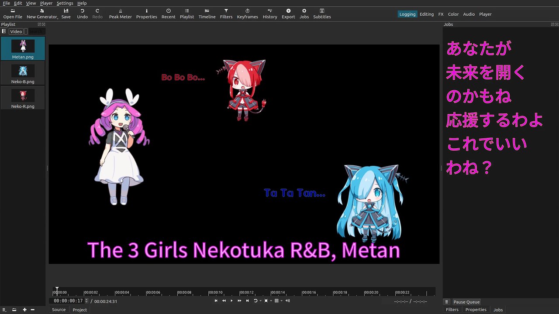Toggle zoom fit button in player
Screen dimensions: 559x314
pyautogui.click(x=266, y=300)
